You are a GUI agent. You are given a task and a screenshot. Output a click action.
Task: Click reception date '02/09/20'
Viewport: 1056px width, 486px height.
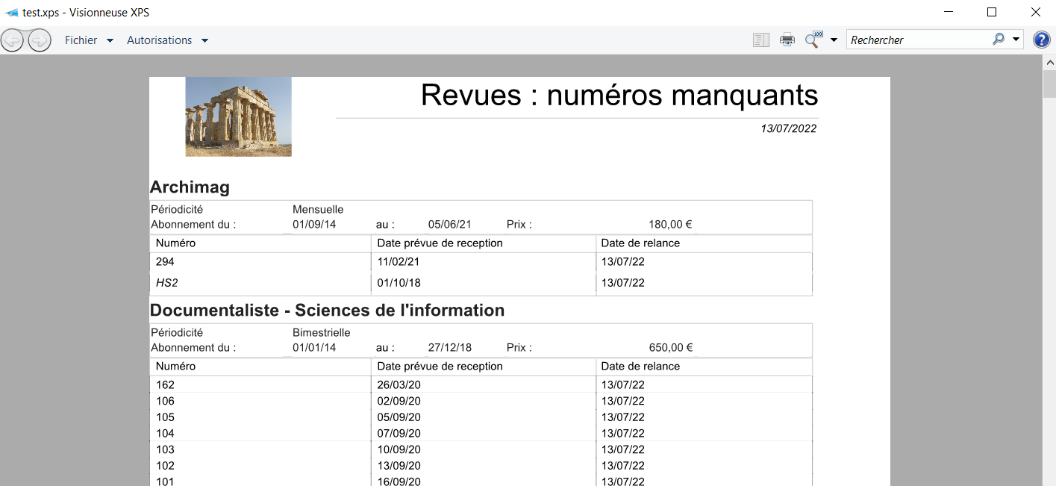(399, 402)
